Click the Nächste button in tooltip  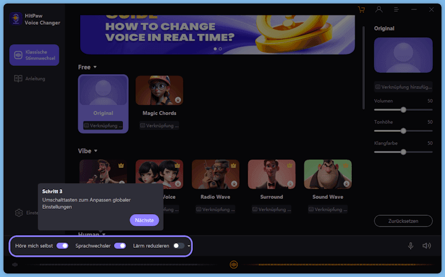coord(144,220)
